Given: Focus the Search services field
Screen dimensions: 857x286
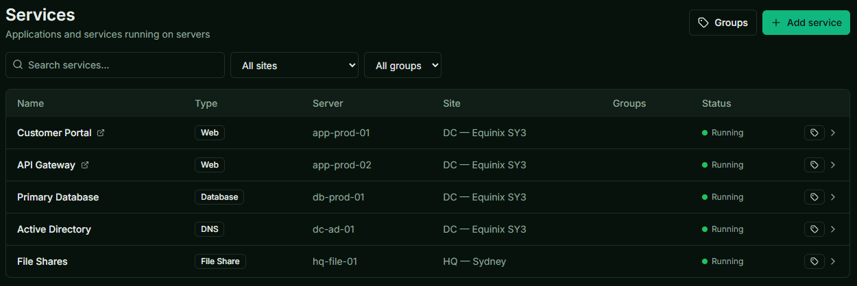Looking at the screenshot, I should (115, 65).
